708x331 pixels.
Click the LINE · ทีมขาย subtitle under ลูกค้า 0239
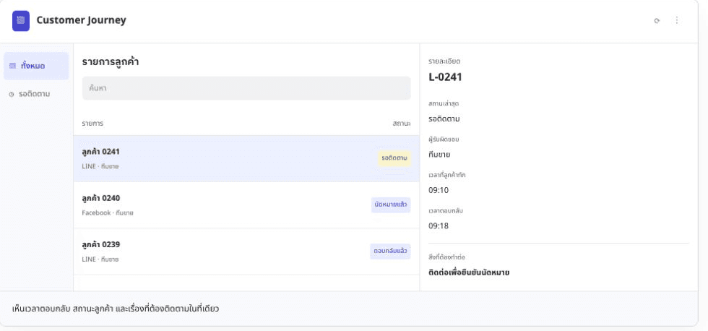[100, 259]
